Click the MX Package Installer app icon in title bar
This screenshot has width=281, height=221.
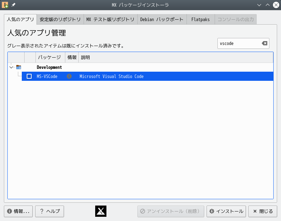[x=5, y=5]
